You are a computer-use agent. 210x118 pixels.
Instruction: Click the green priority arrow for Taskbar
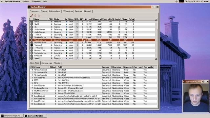click(66, 35)
